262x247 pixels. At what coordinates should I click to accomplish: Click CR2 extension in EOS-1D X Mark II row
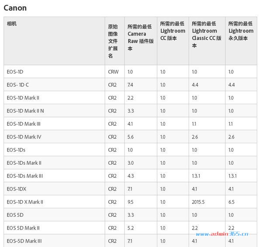(112, 202)
